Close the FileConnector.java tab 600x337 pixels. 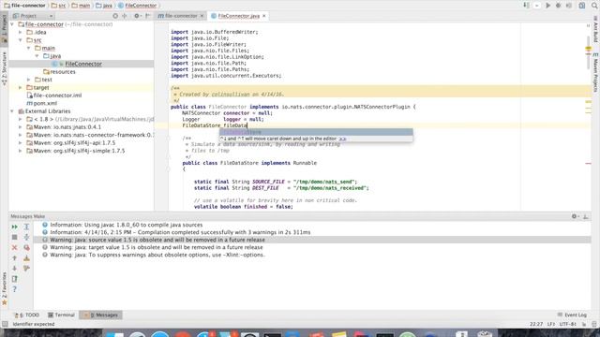pos(264,16)
